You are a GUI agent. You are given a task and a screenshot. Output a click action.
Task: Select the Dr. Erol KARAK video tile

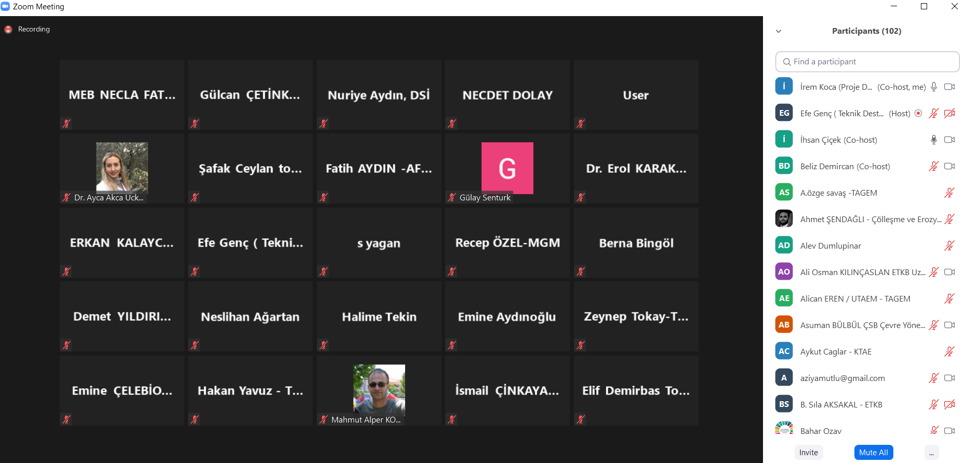[636, 169]
